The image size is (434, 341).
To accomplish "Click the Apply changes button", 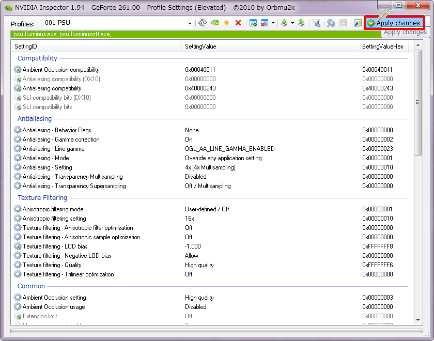I will point(394,23).
